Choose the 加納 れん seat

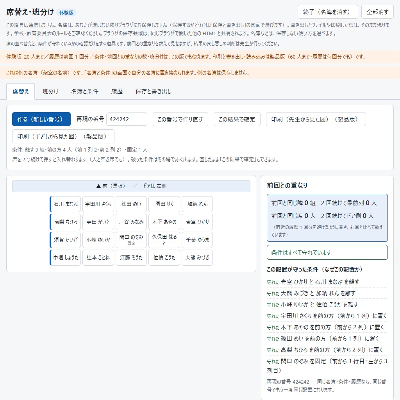pyautogui.click(x=197, y=204)
